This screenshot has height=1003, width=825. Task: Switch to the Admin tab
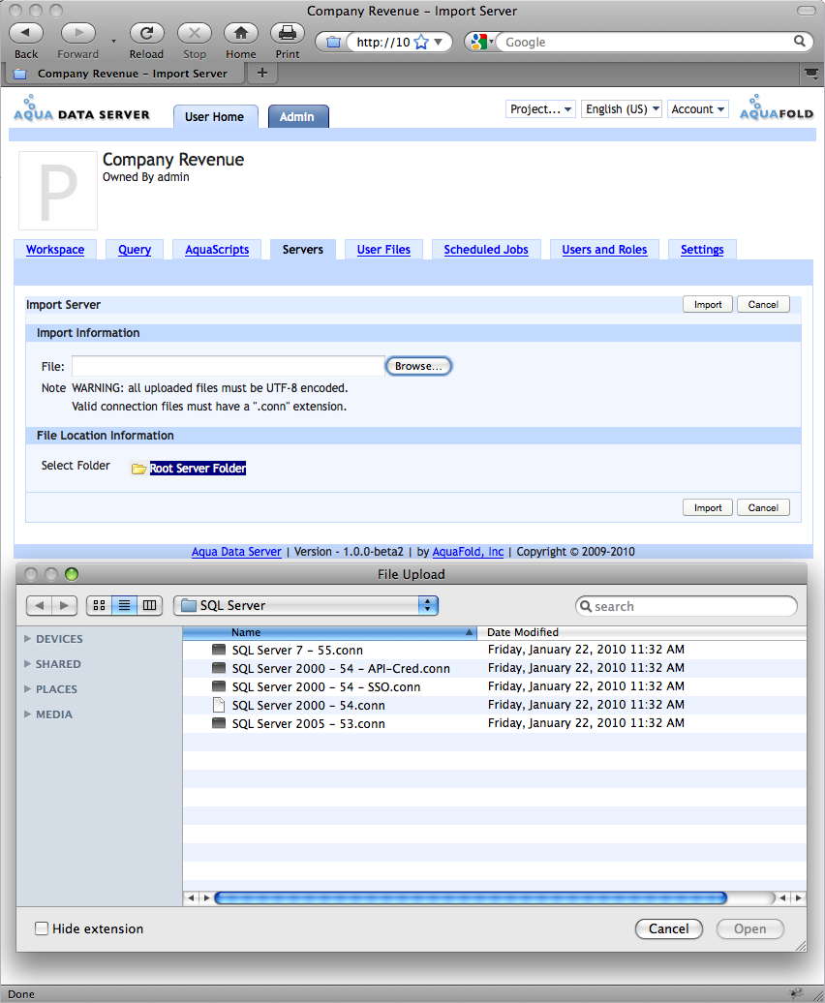click(x=297, y=117)
